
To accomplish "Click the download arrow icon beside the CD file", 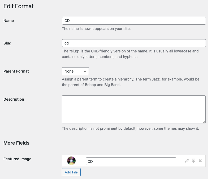I will click(x=194, y=161).
